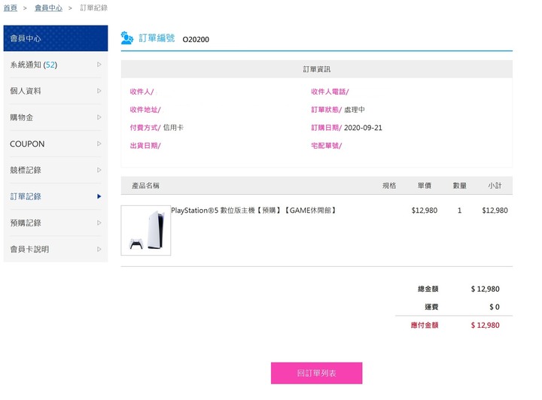Image resolution: width=542 pixels, height=400 pixels.
Task: Click the 訂單資訊 section header
Action: point(317,69)
